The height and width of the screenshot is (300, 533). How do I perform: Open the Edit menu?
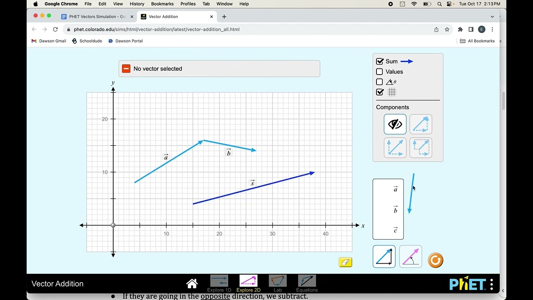(102, 4)
